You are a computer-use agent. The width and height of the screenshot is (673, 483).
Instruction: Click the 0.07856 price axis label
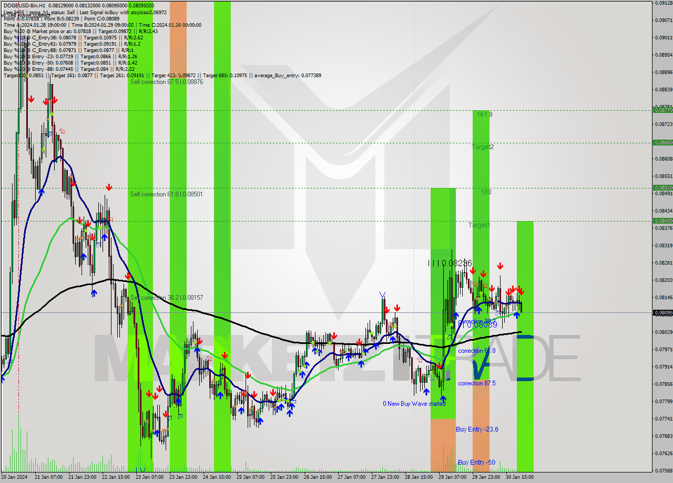[663, 384]
